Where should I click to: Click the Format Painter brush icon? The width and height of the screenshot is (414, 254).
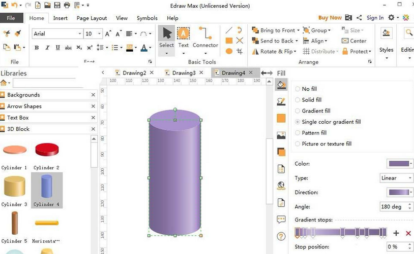point(18,33)
